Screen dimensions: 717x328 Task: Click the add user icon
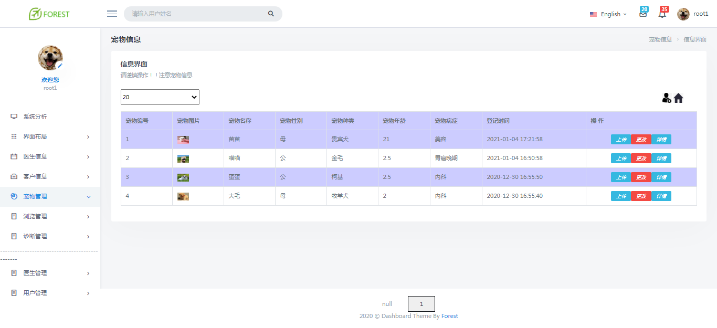click(x=667, y=98)
